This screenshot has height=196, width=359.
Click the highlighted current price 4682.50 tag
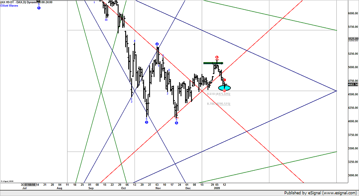pos(353,85)
